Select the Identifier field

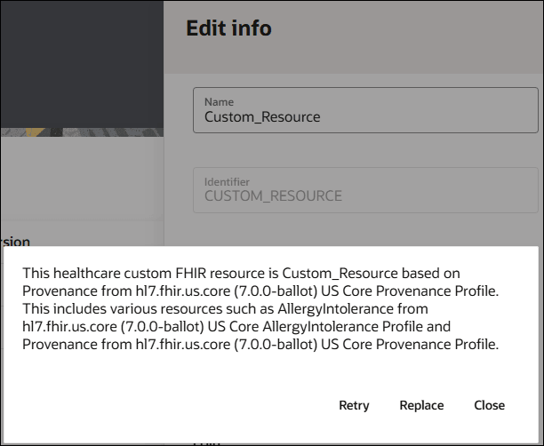click(x=365, y=189)
